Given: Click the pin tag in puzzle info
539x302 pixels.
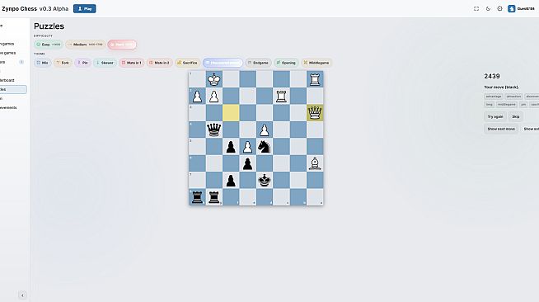Looking at the screenshot, I should (523, 104).
